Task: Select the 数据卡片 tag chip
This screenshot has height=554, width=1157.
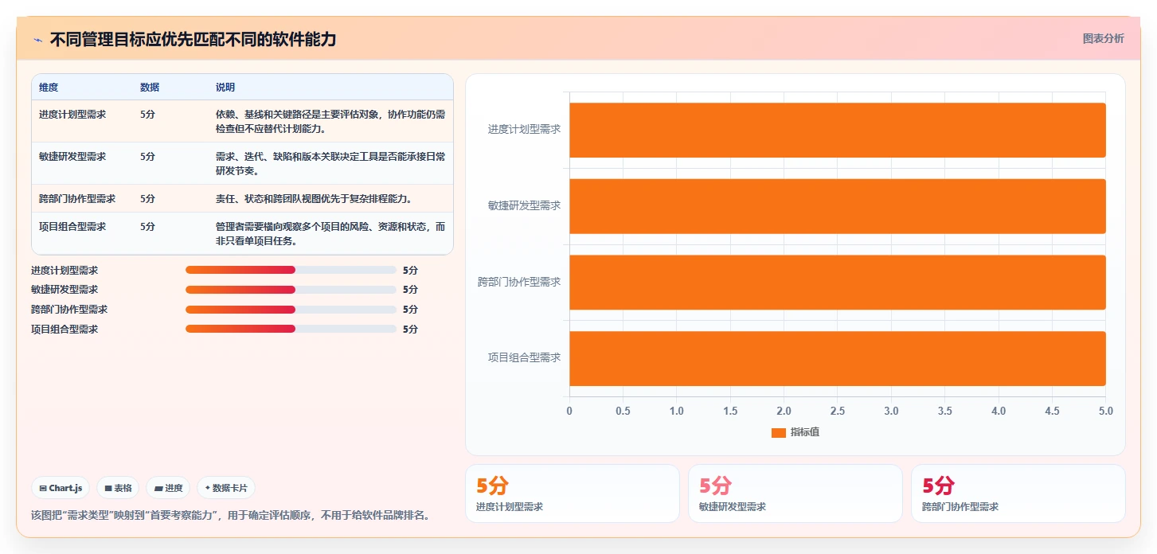Action: point(226,488)
